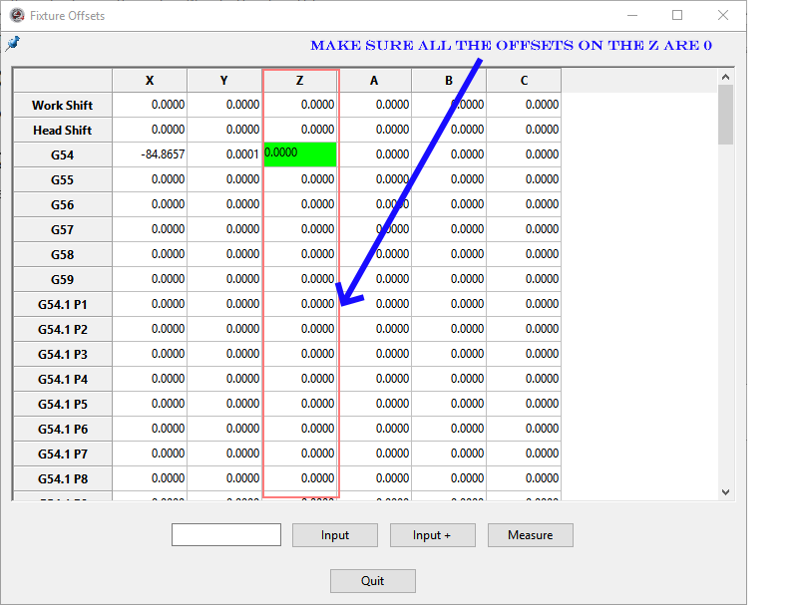The height and width of the screenshot is (605, 798).
Task: Click the Fixture Offsets app icon in title bar
Action: point(16,15)
